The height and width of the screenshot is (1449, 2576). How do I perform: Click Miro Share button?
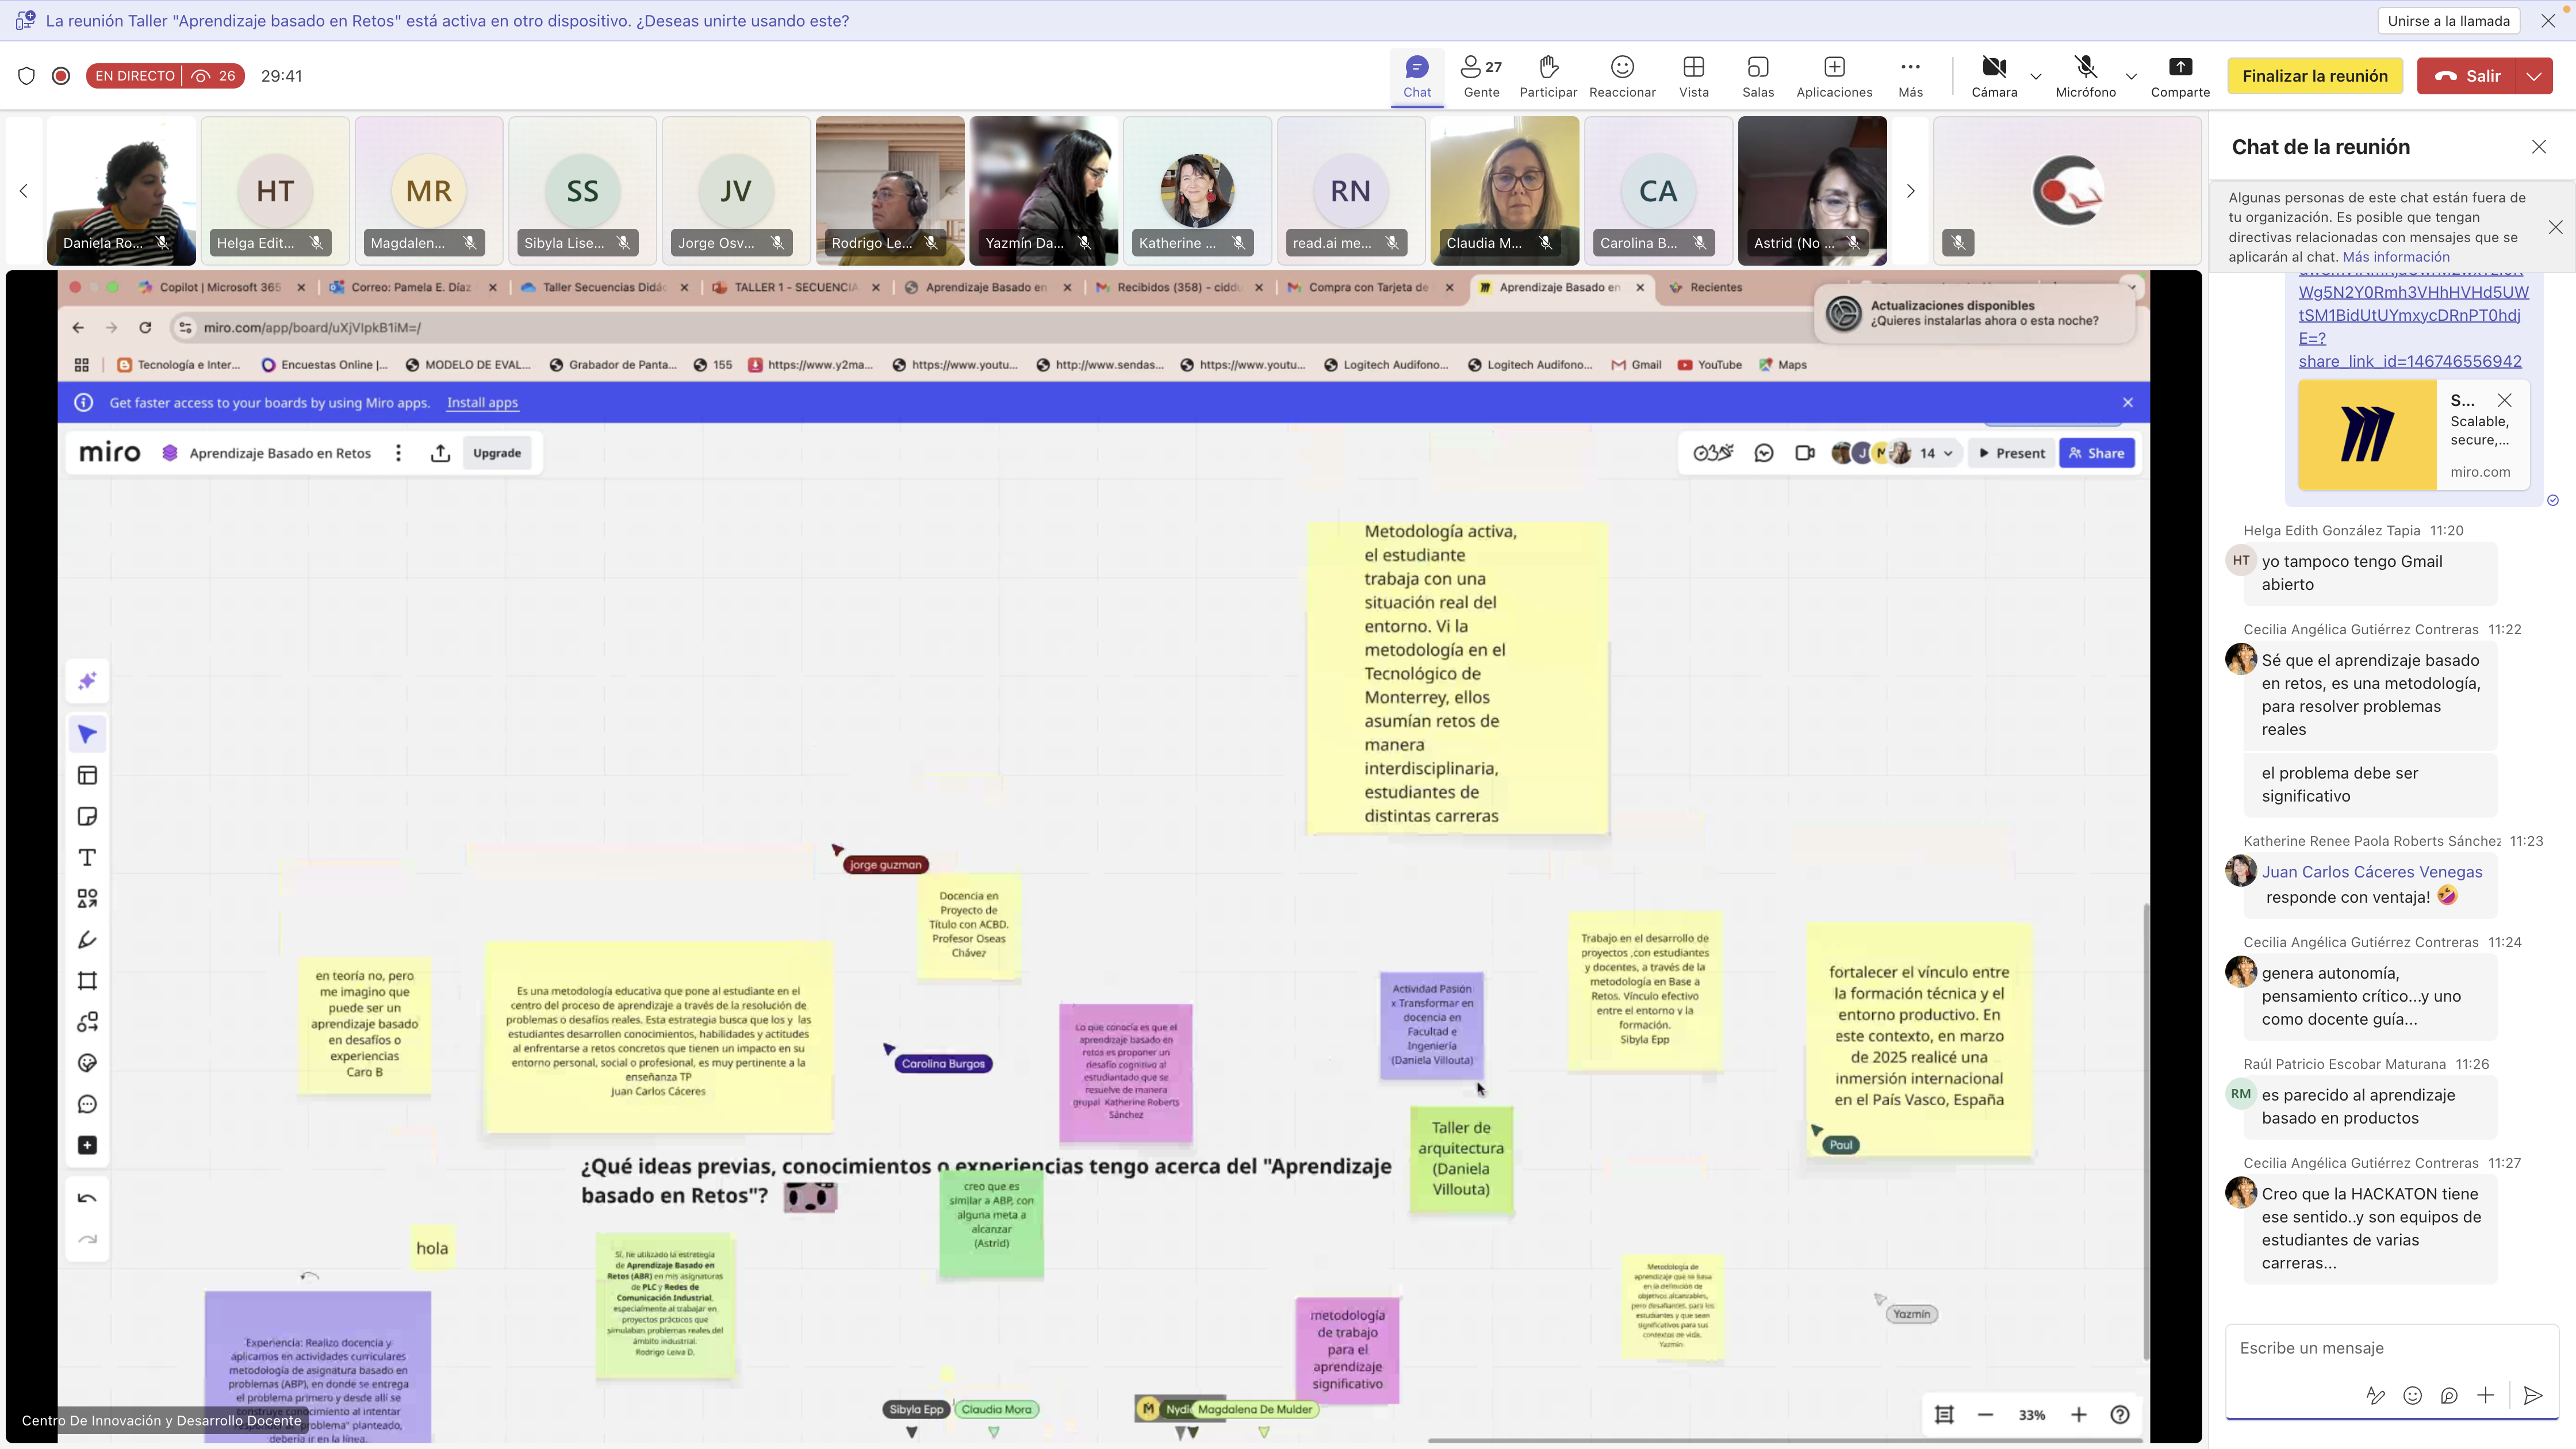pyautogui.click(x=2096, y=453)
